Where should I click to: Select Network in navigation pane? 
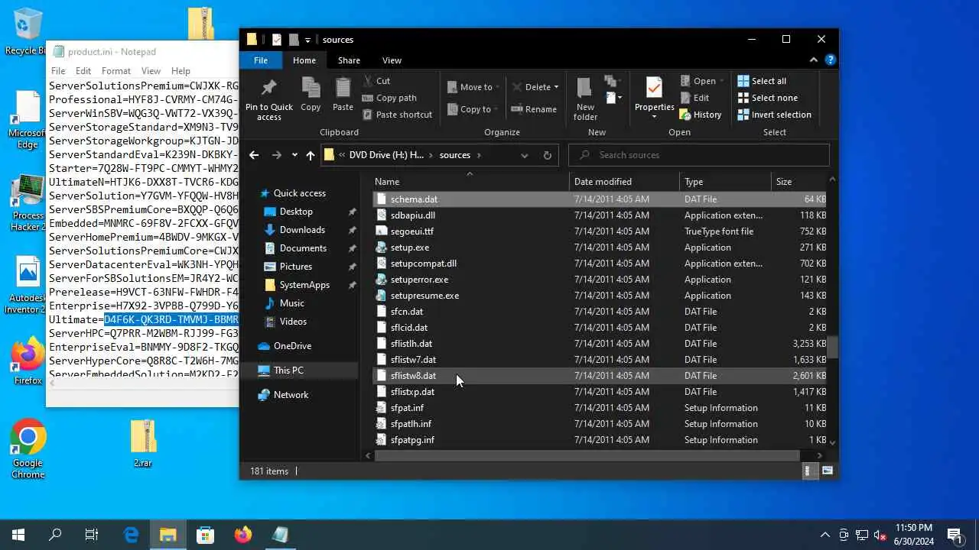coord(291,395)
